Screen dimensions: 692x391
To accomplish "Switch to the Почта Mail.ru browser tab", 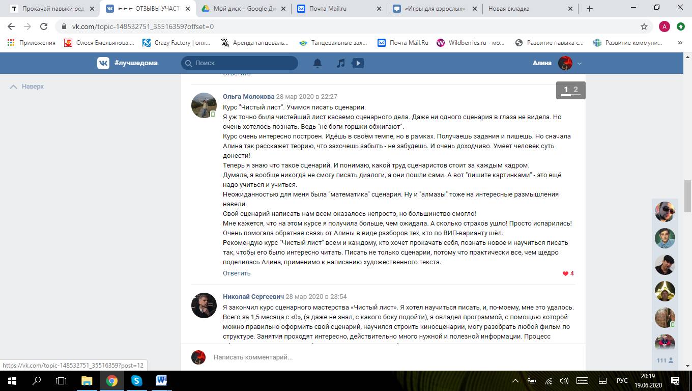I will [339, 9].
